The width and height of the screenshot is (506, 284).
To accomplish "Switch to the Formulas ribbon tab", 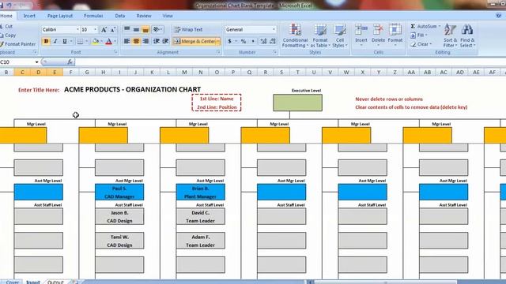I will [93, 16].
